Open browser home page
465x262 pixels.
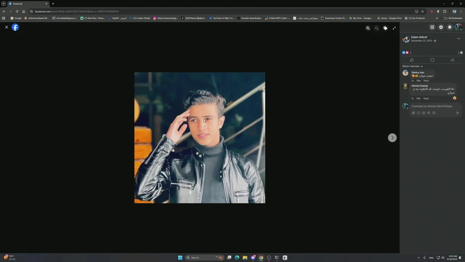click(24, 11)
